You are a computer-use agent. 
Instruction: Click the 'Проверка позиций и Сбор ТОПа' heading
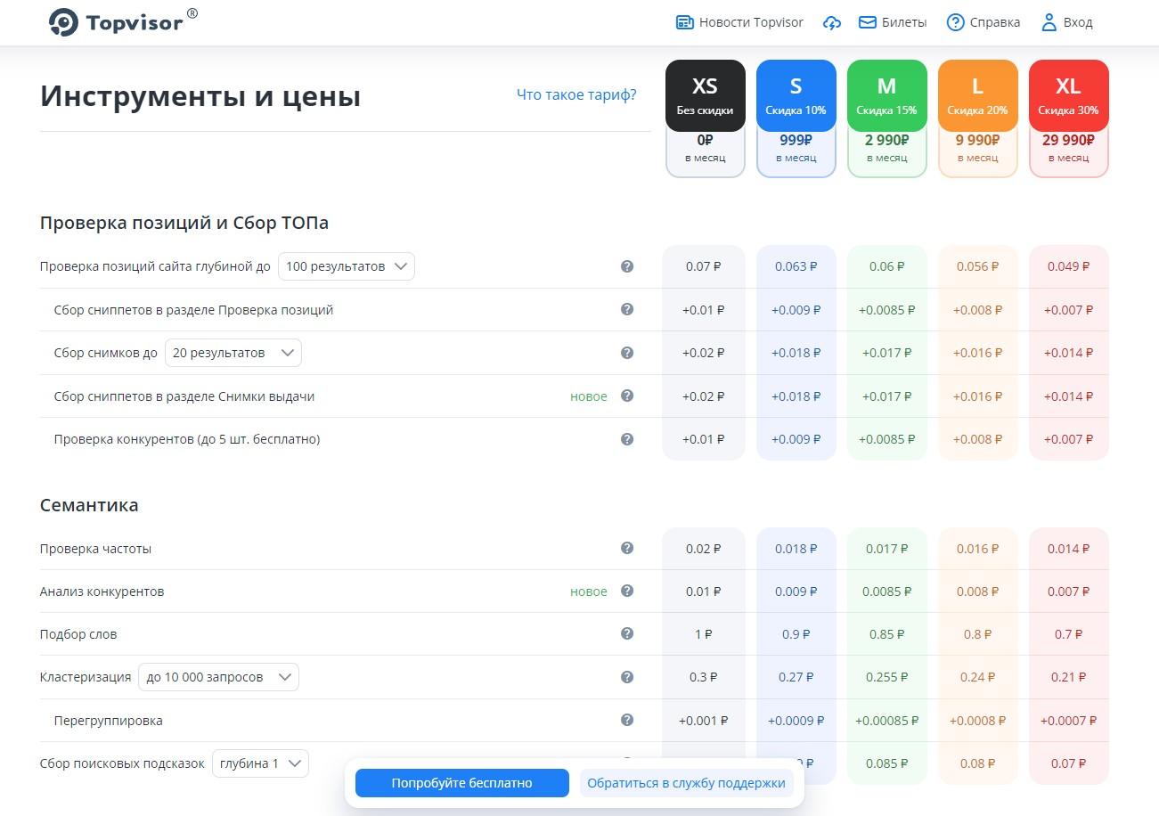pos(184,223)
